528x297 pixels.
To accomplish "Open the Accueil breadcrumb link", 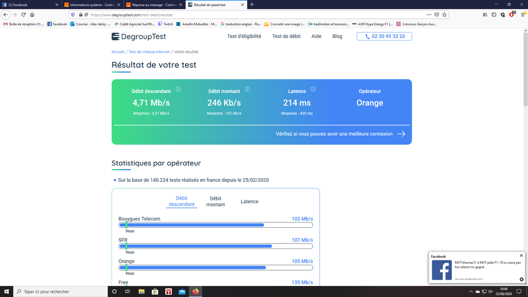I will point(118,52).
